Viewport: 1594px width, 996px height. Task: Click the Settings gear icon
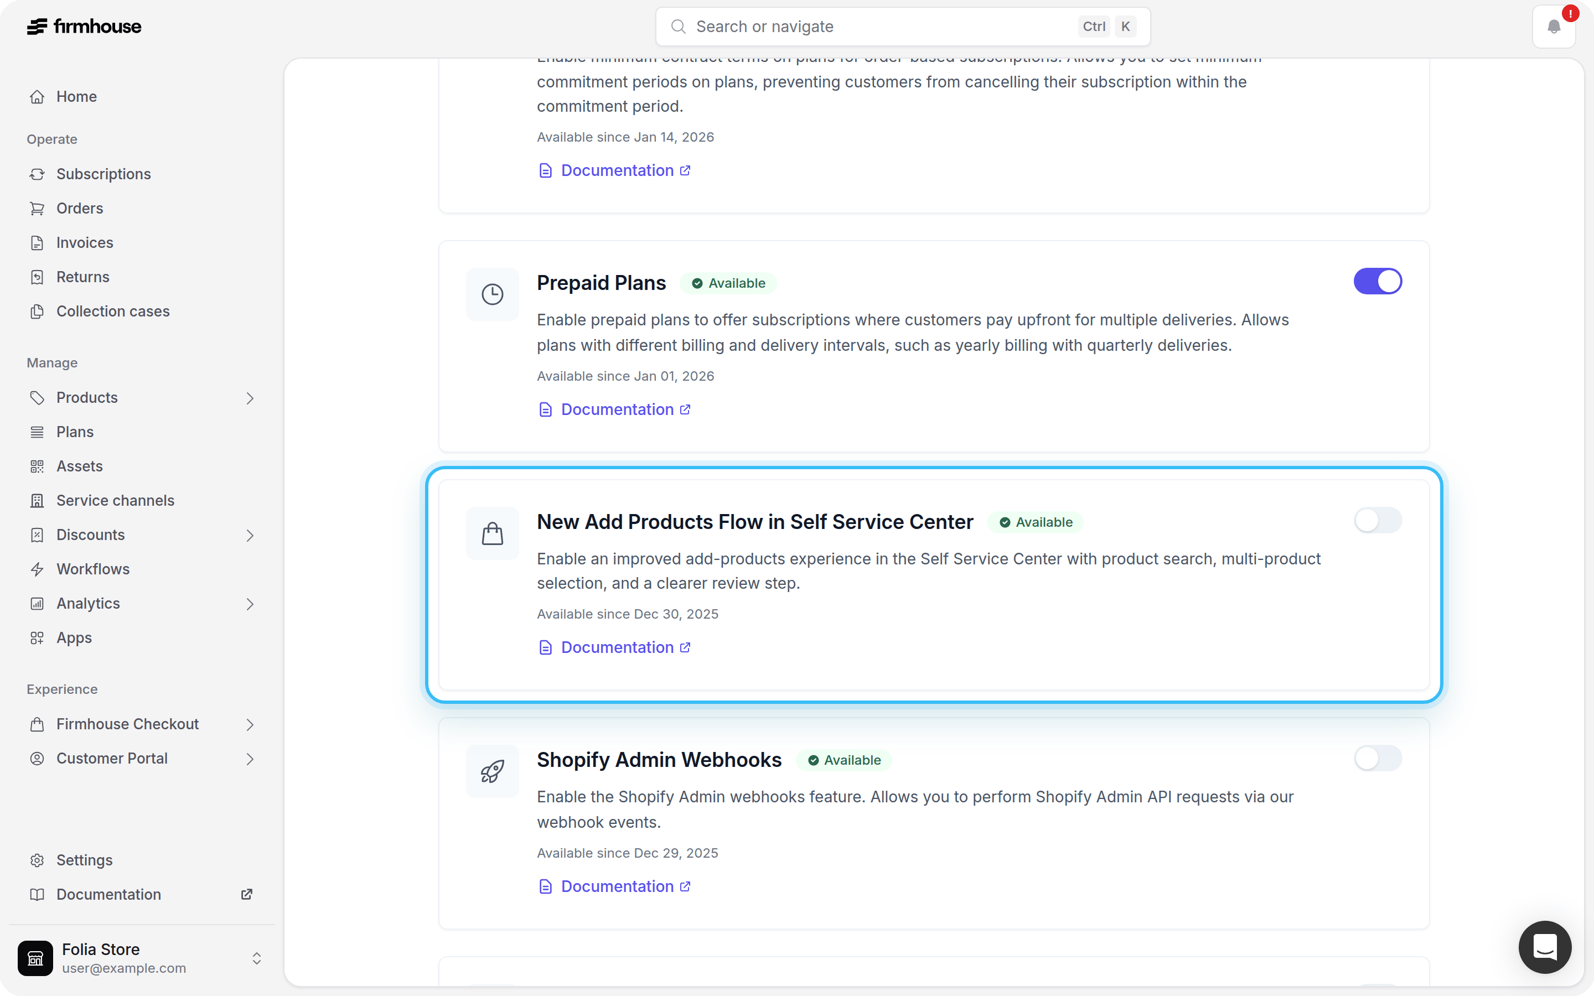38,860
